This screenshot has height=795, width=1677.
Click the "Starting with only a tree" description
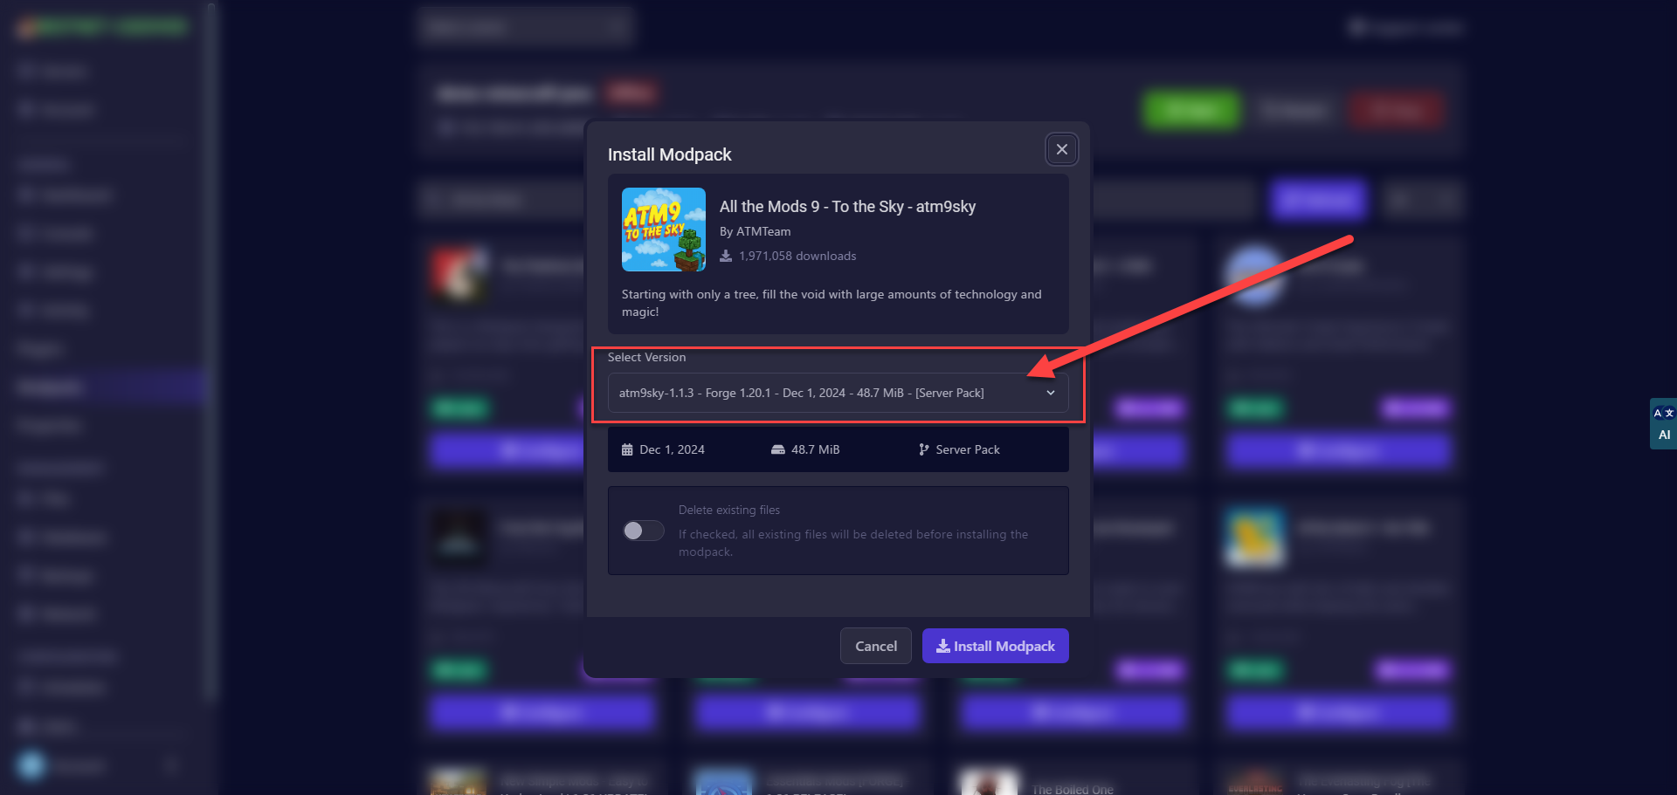coord(832,303)
